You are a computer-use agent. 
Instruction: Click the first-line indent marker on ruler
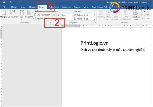80,25
